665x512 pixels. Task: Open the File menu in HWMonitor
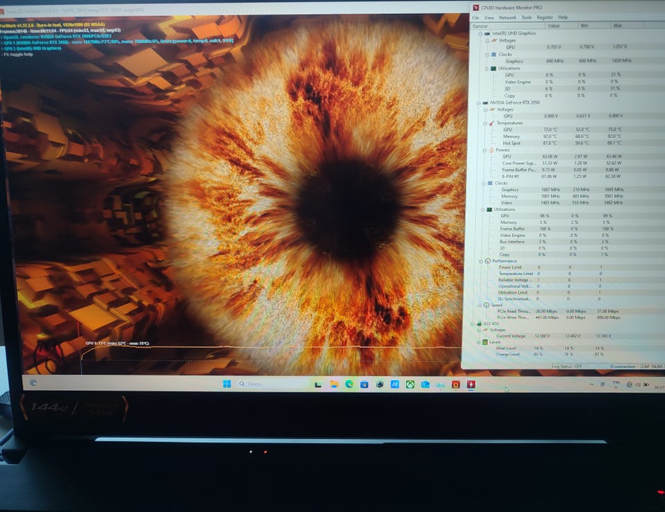point(476,18)
